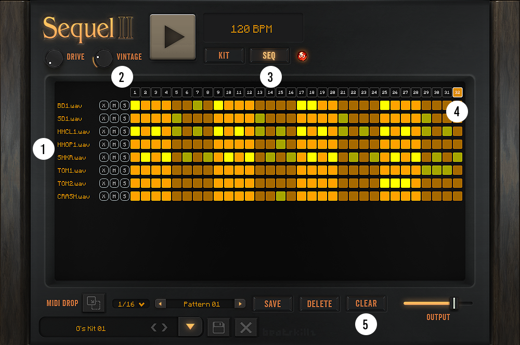This screenshot has width=520, height=345.
Task: Set sequence length to step 32
Action: point(457,92)
